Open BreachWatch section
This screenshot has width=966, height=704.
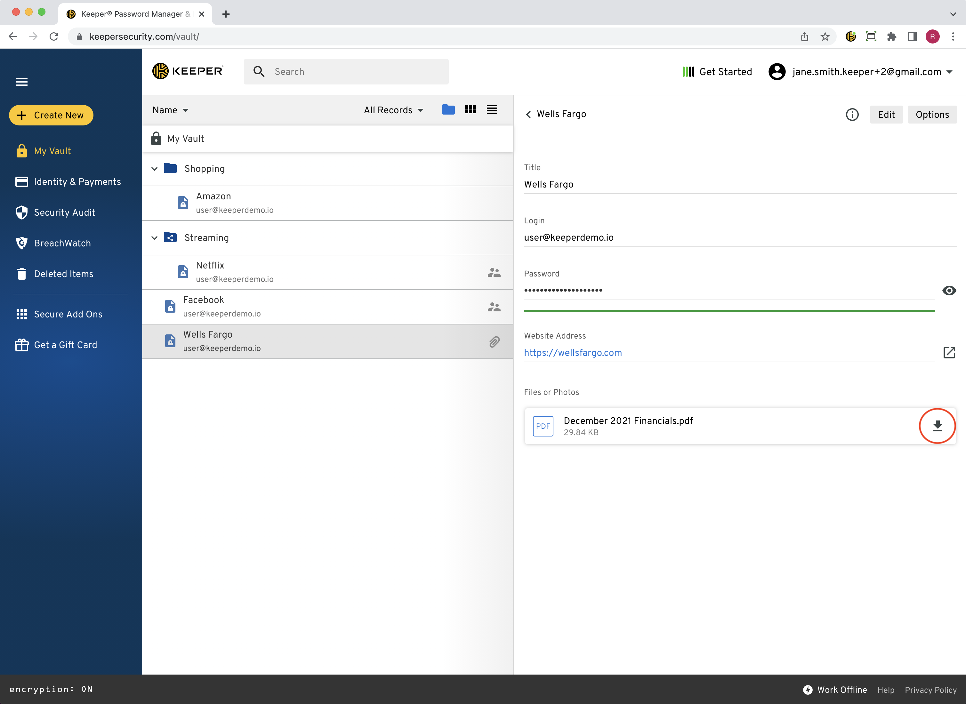(53, 243)
